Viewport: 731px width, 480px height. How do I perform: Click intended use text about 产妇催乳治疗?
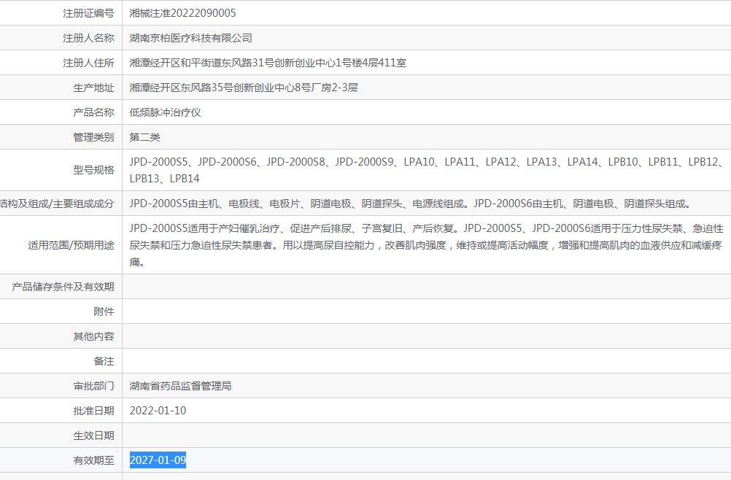tap(426, 245)
